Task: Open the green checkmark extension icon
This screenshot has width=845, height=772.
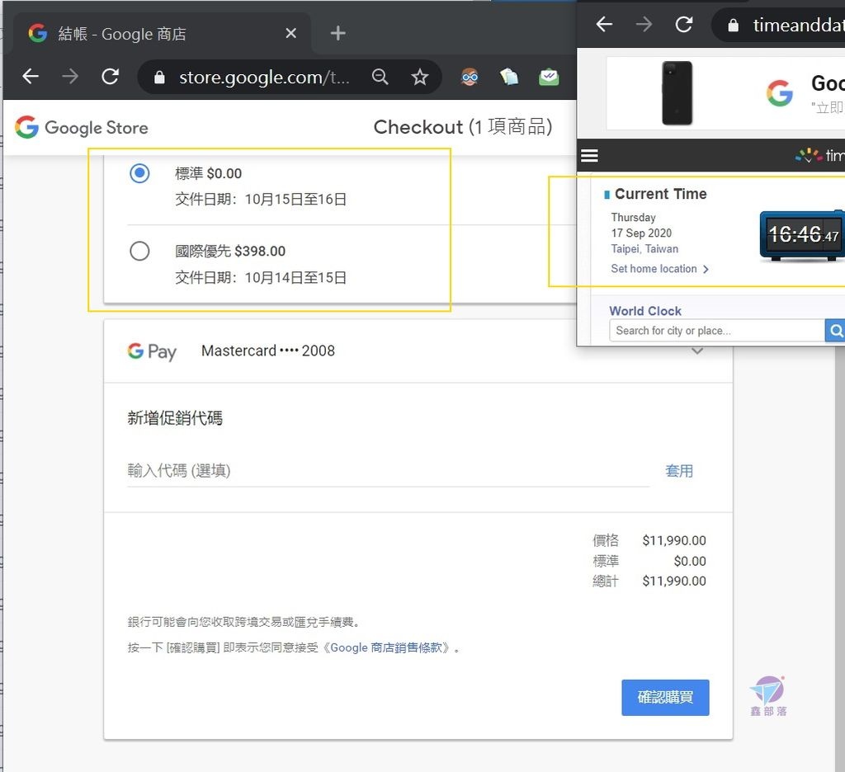Action: pyautogui.click(x=549, y=77)
